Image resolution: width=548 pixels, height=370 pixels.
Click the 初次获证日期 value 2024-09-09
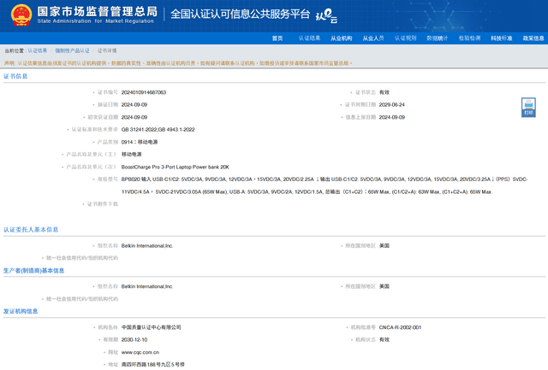134,118
